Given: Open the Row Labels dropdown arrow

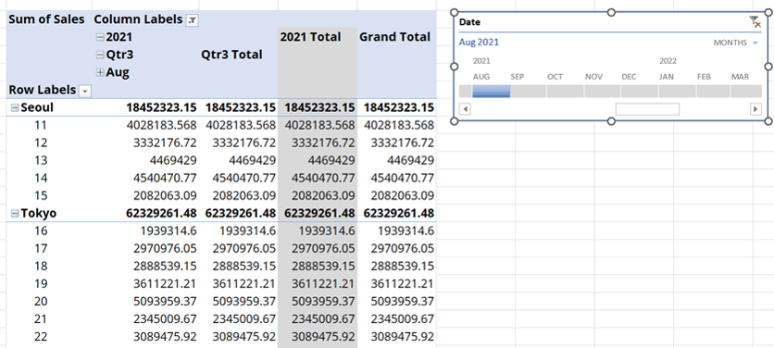Looking at the screenshot, I should click(85, 91).
